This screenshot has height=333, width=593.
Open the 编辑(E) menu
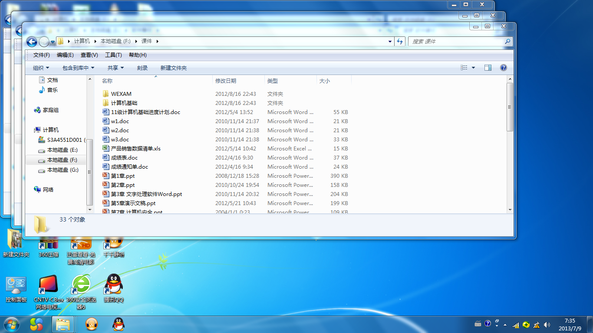[65, 55]
